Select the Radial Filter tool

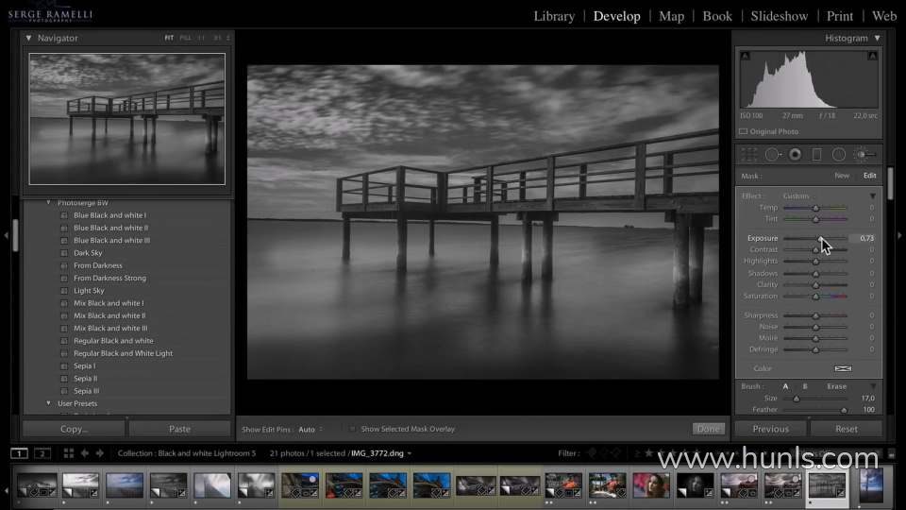point(838,154)
